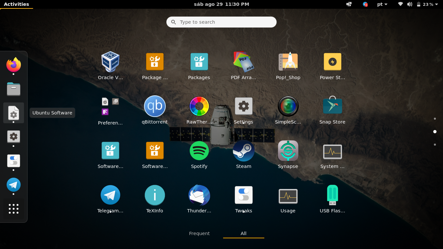The width and height of the screenshot is (443, 249).
Task: Click Ubuntu Software in the dock
Action: 14,113
